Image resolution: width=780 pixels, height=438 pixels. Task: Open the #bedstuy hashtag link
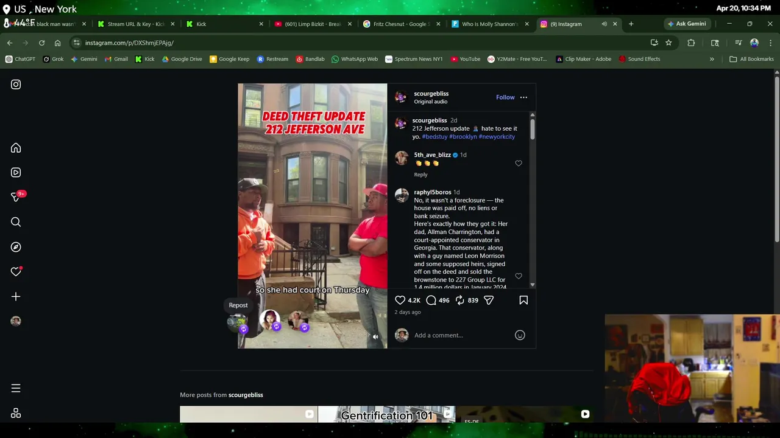point(434,136)
